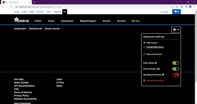Turn off the Dark Mode switch
This screenshot has width=197, height=104.
175,63
